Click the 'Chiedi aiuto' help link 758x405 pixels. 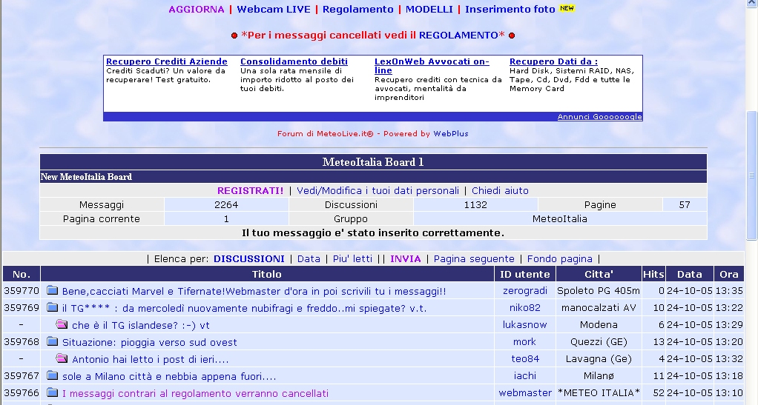pyautogui.click(x=500, y=190)
